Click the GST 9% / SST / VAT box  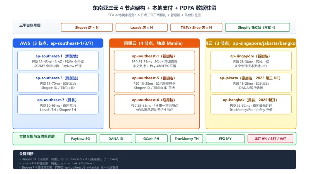(270, 138)
